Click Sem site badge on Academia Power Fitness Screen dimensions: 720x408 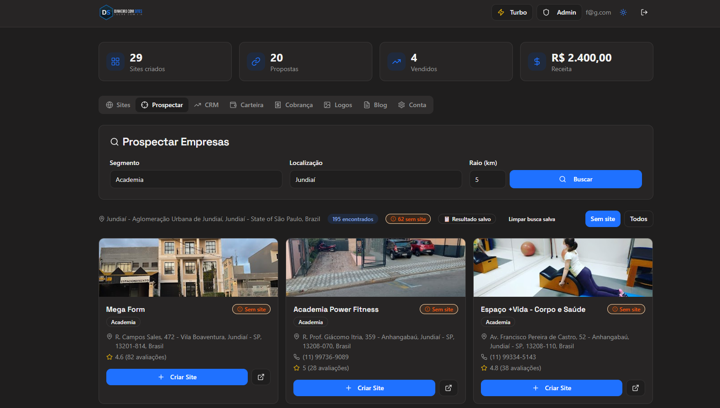click(x=439, y=309)
